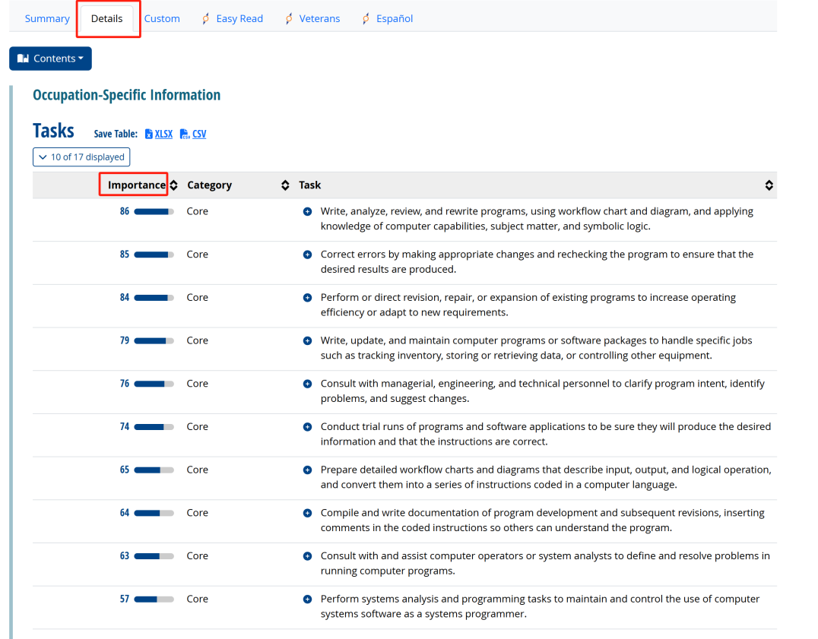
Task: Open the Contents dropdown menu
Action: 50,59
